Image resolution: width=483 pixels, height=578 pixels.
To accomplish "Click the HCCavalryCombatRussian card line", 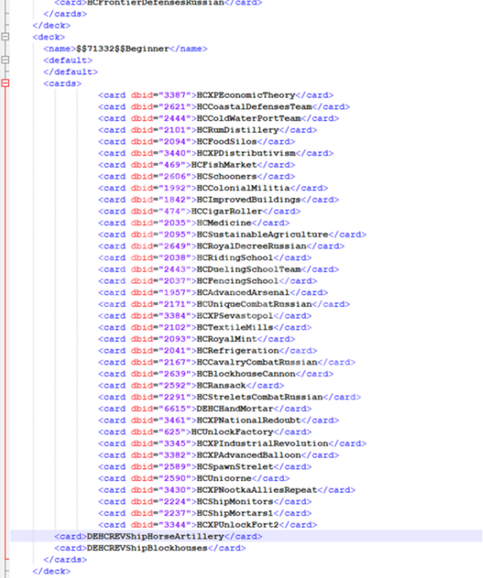I will pos(227,362).
